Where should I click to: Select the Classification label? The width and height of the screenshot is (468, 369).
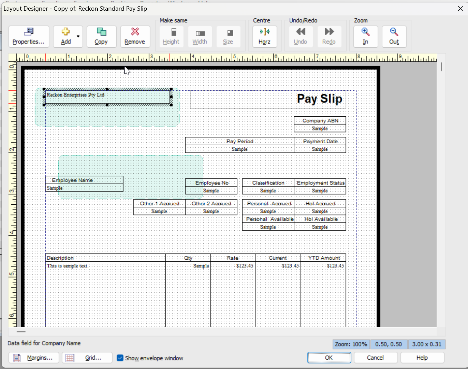(268, 183)
